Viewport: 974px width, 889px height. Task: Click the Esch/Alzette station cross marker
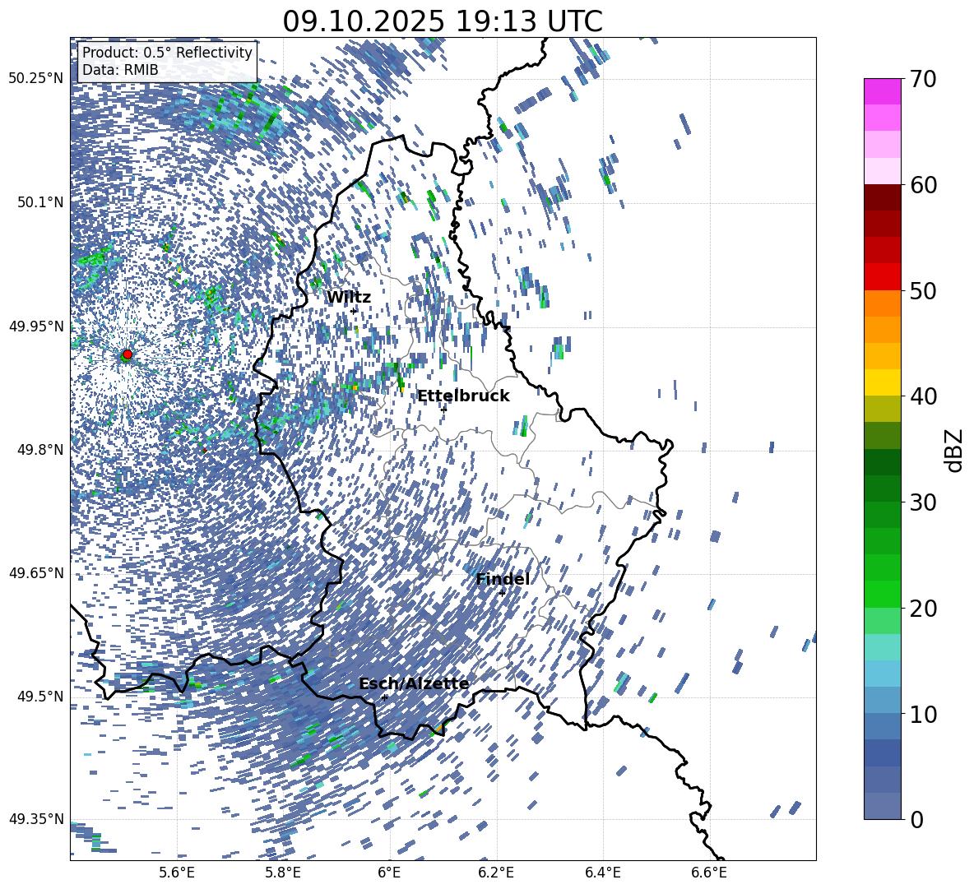[x=384, y=697]
